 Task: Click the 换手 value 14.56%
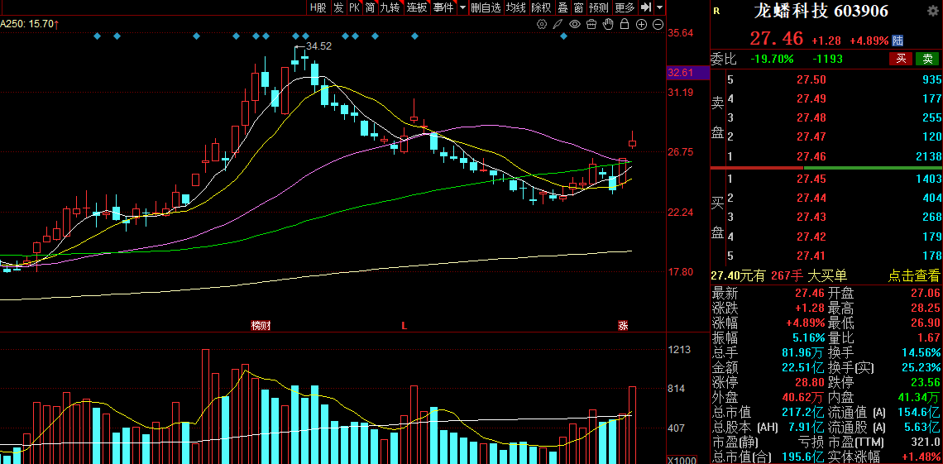pos(920,353)
